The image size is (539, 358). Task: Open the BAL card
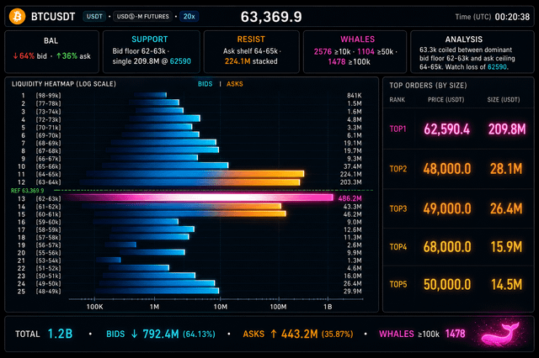(x=52, y=52)
